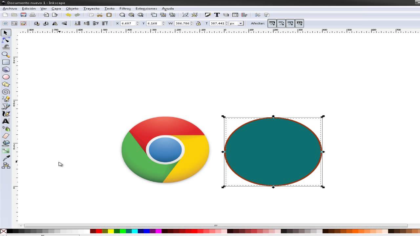Increase or decrease the X coordinate spinner
420x236 pixels.
point(137,23)
